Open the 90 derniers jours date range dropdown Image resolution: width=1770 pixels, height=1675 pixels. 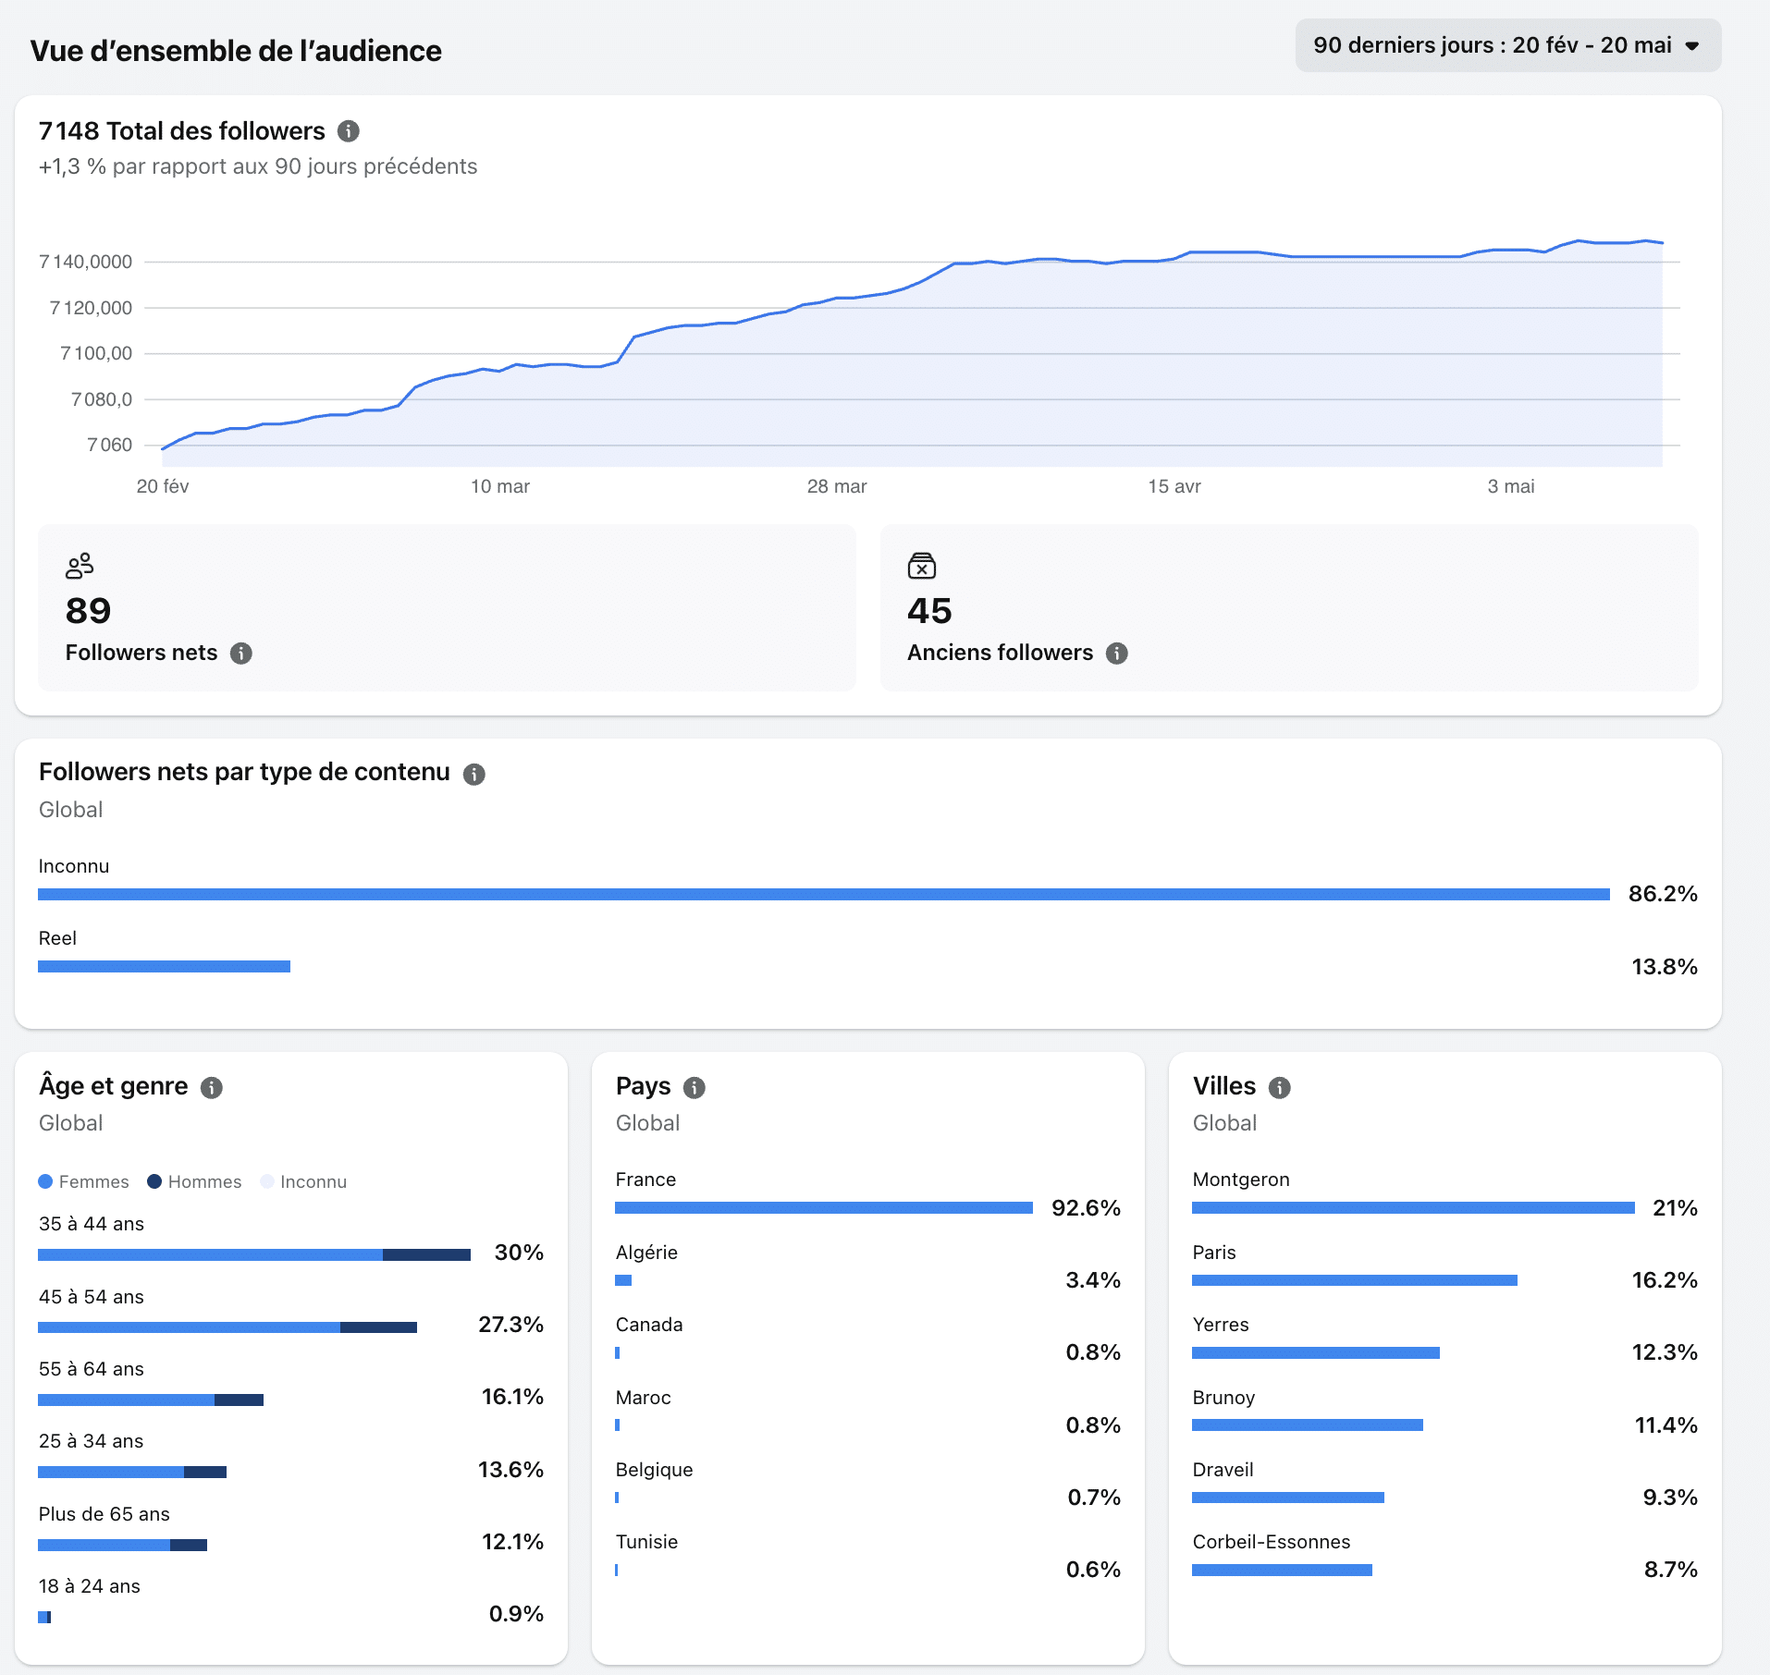tap(1507, 45)
